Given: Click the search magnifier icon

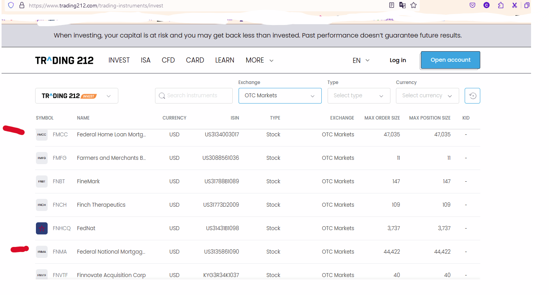Looking at the screenshot, I should (x=162, y=96).
